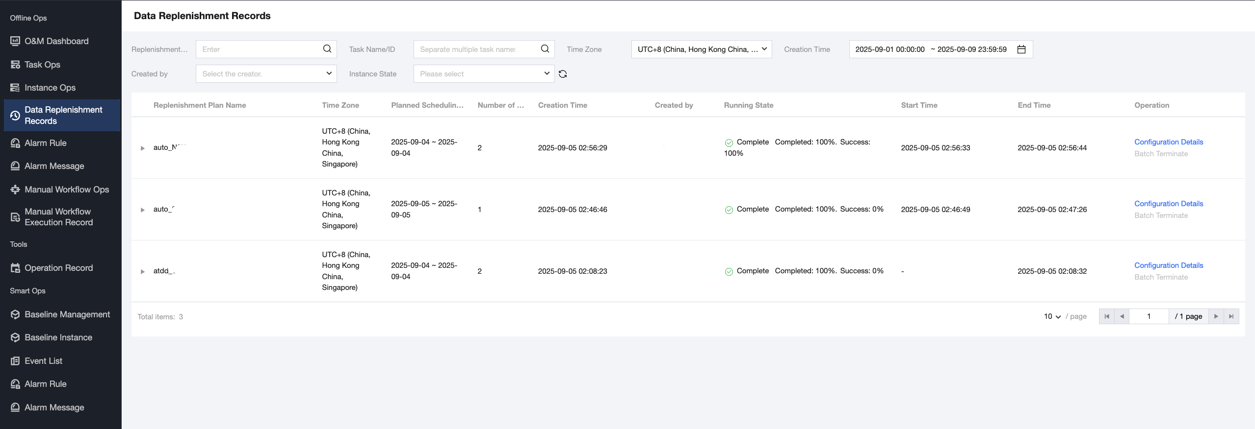
Task: Click the search icon in Replenishment name field
Action: pos(327,49)
